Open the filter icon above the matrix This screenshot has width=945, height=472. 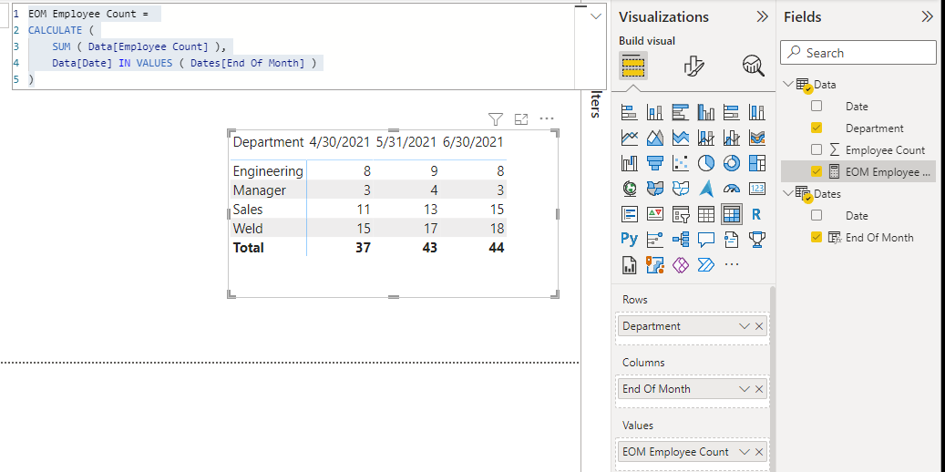496,118
